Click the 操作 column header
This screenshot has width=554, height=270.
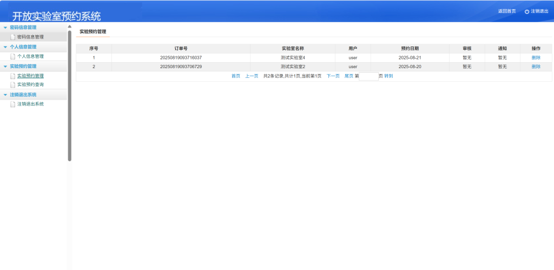point(536,49)
